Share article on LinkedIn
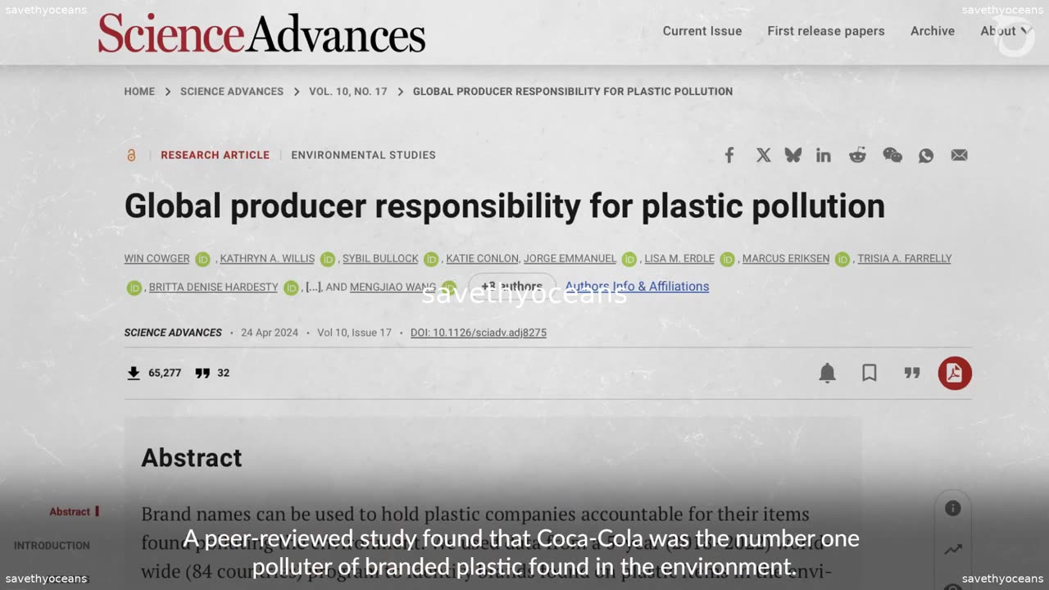 pos(824,155)
